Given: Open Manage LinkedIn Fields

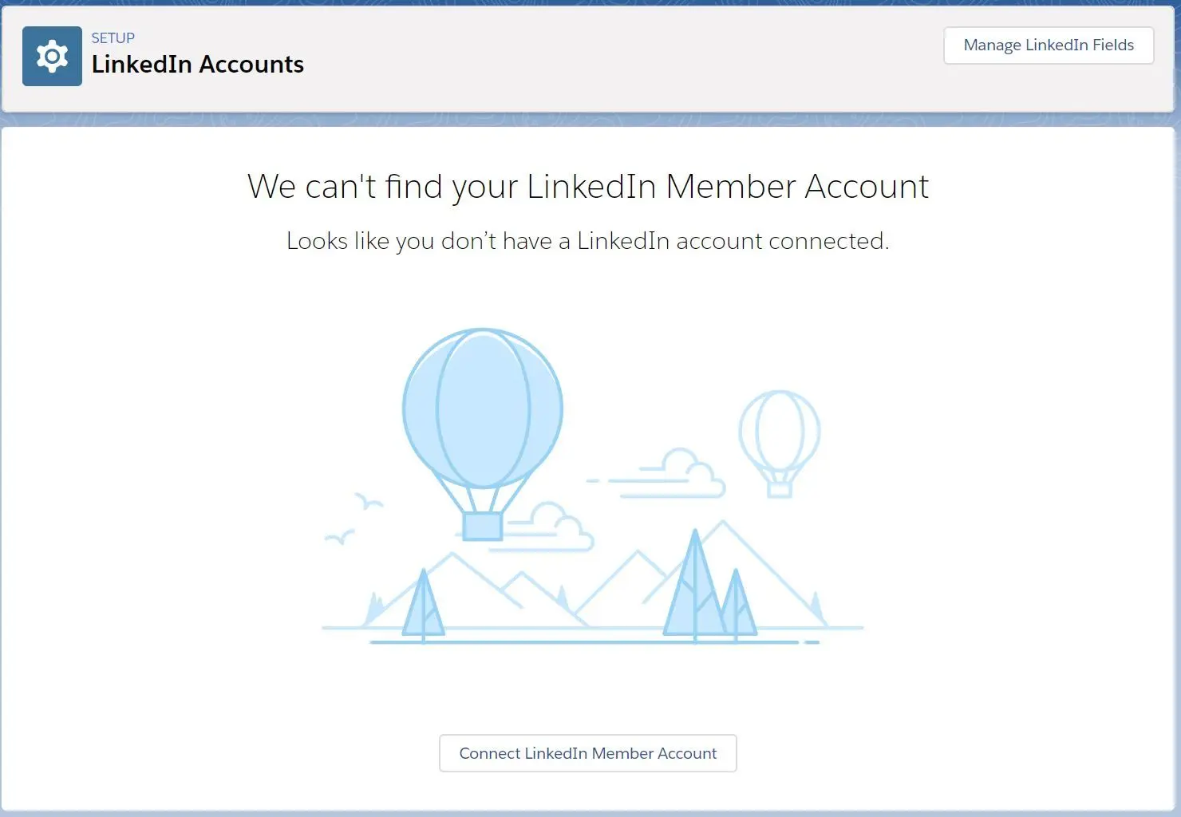Looking at the screenshot, I should click(x=1049, y=45).
